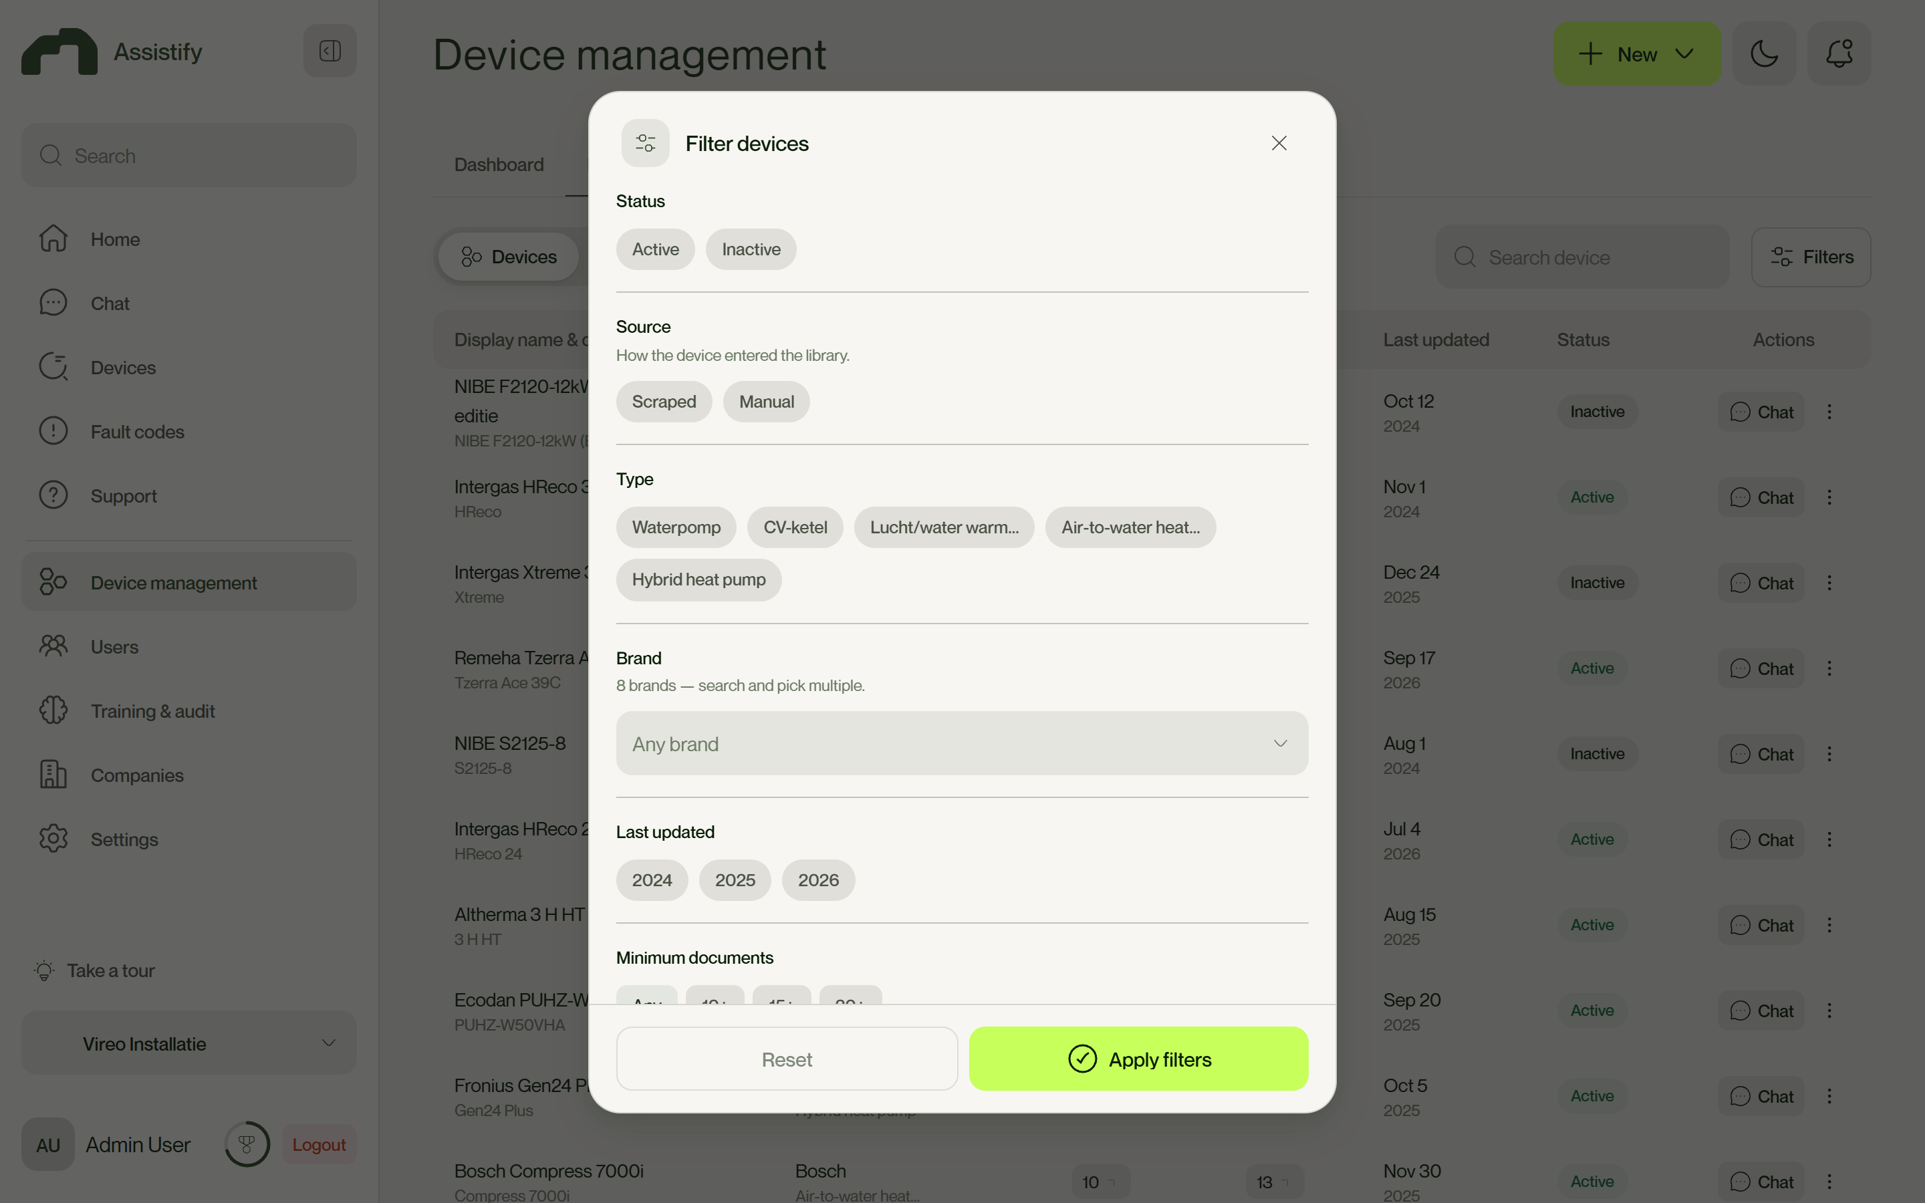Click the Logout button
The width and height of the screenshot is (1925, 1203).
click(x=318, y=1144)
